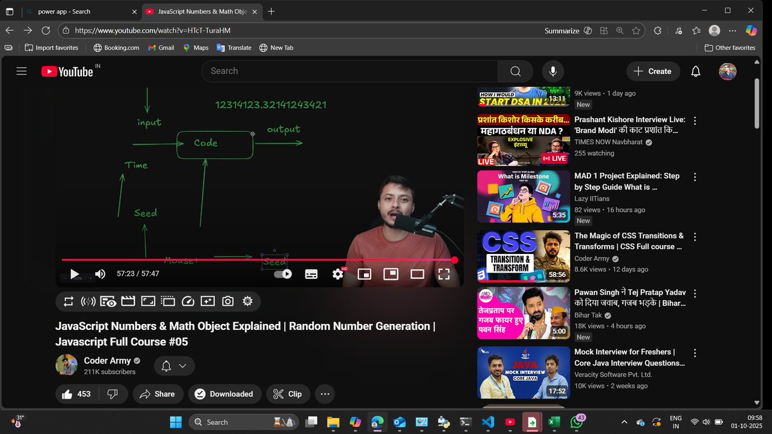Click the Coder Army channel avatar

click(67, 365)
